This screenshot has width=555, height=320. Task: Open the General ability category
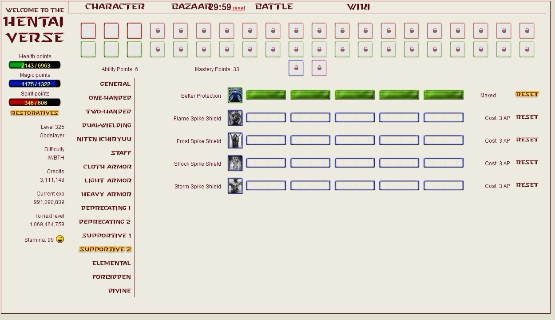point(115,84)
